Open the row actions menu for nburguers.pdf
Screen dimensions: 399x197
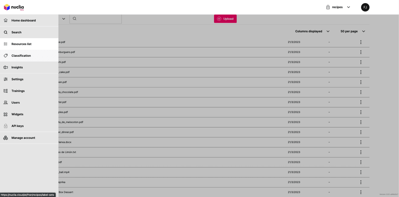tap(361, 52)
